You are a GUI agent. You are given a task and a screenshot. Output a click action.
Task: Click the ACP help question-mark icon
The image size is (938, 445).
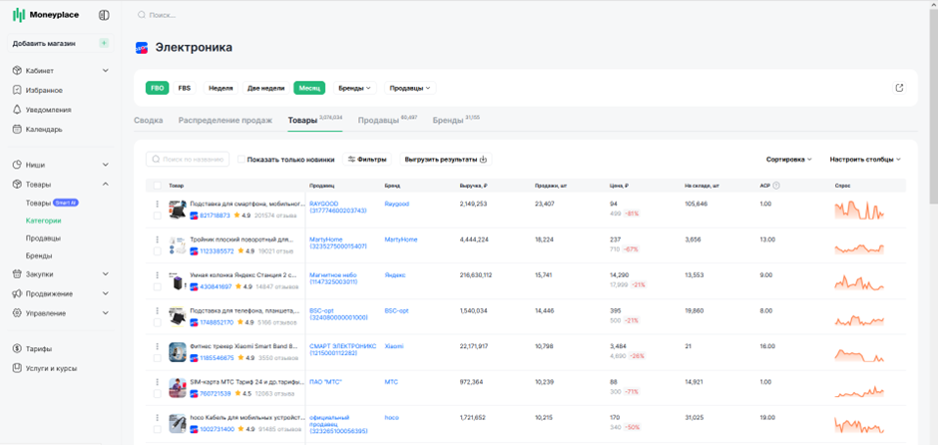776,186
